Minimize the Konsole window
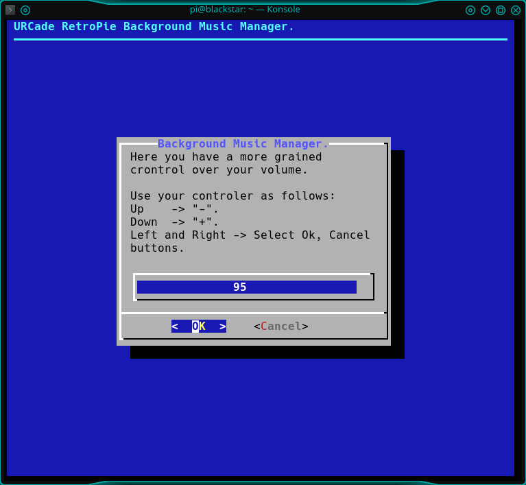The height and width of the screenshot is (485, 526). click(486, 10)
